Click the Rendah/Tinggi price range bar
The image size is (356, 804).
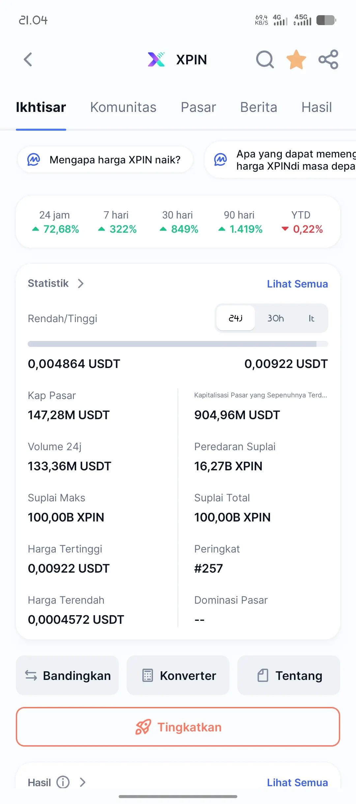point(178,344)
